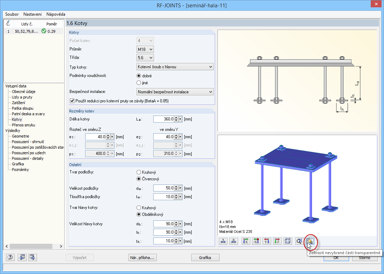
Task: Click the green check status icon in row 1
Action: tap(44, 31)
